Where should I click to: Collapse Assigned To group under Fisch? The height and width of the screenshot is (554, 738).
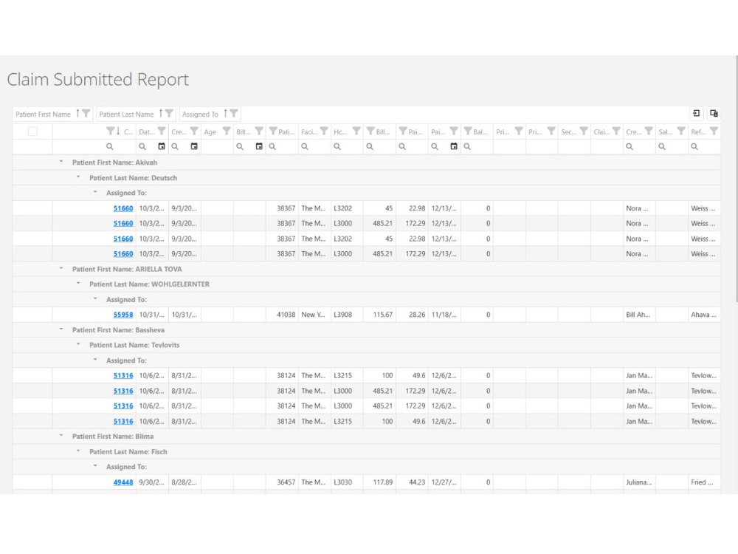point(95,466)
